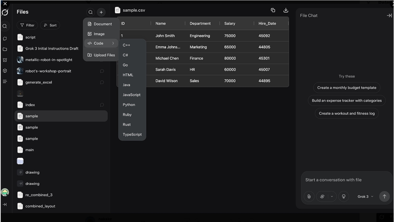This screenshot has width=394, height=222.
Task: Open the metallic-robot-in-spotlight image file
Action: (x=48, y=60)
